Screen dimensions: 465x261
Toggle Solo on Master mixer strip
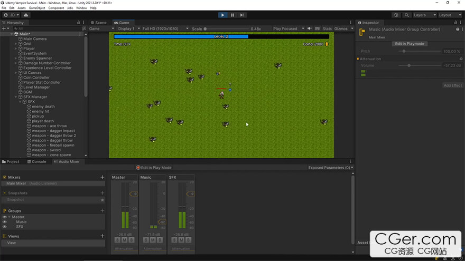click(117, 240)
